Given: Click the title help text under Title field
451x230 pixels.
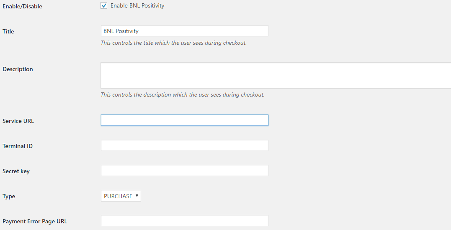Looking at the screenshot, I should point(174,43).
